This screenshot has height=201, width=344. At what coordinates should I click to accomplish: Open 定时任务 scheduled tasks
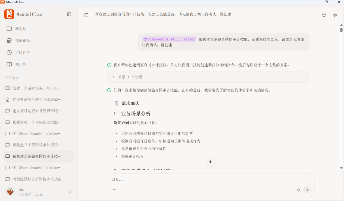point(23,52)
